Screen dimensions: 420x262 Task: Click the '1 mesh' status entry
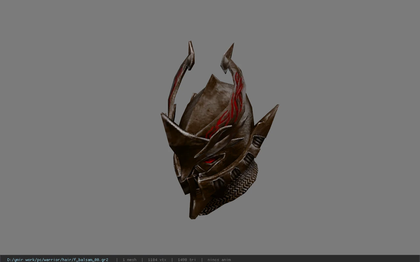tap(129, 260)
